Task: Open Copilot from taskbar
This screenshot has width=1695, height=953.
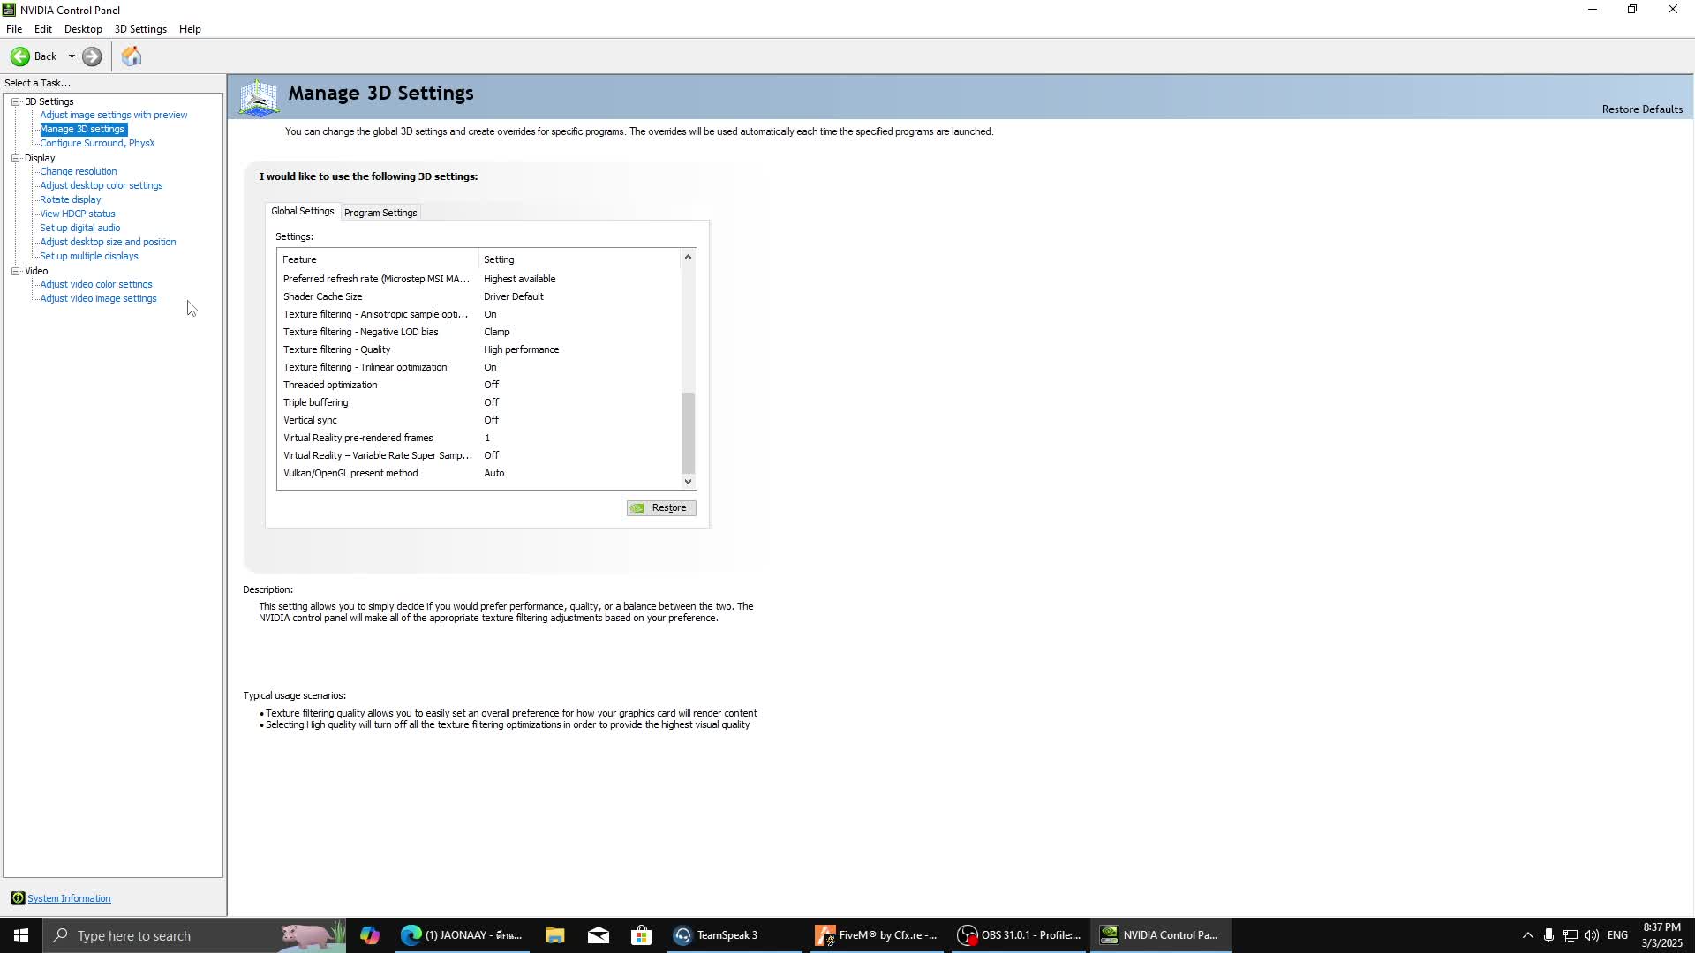Action: [370, 935]
